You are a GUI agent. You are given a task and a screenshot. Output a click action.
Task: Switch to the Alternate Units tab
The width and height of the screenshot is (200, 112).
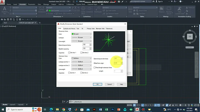[x=100, y=29]
